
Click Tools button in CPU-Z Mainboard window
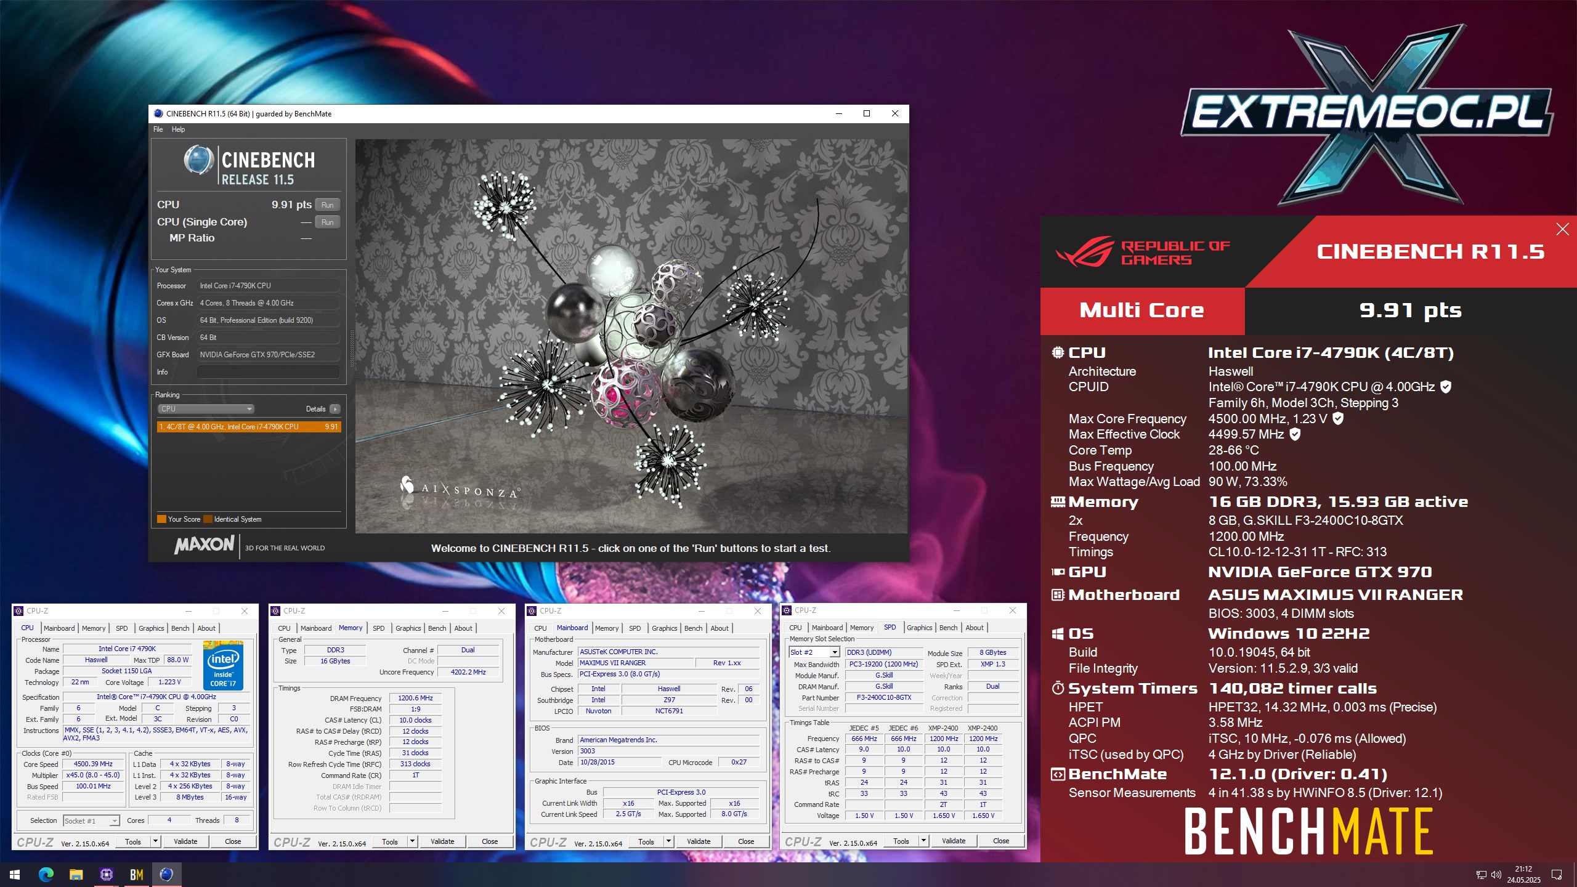(x=646, y=841)
